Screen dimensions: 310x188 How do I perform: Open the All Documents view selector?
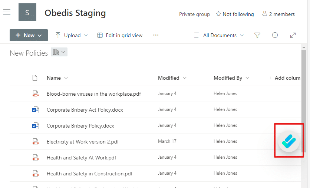(x=219, y=35)
